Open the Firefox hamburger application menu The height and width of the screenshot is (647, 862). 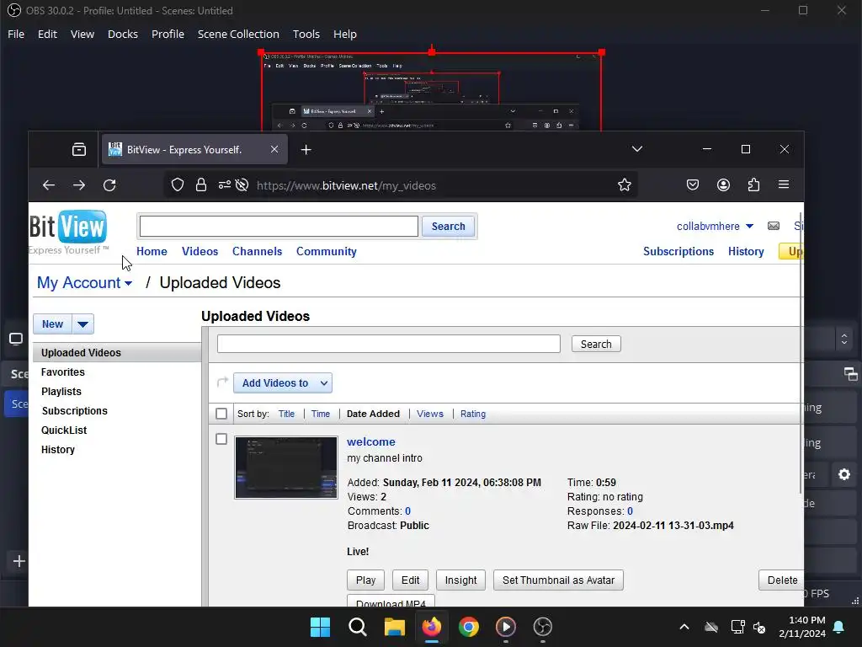point(784,184)
